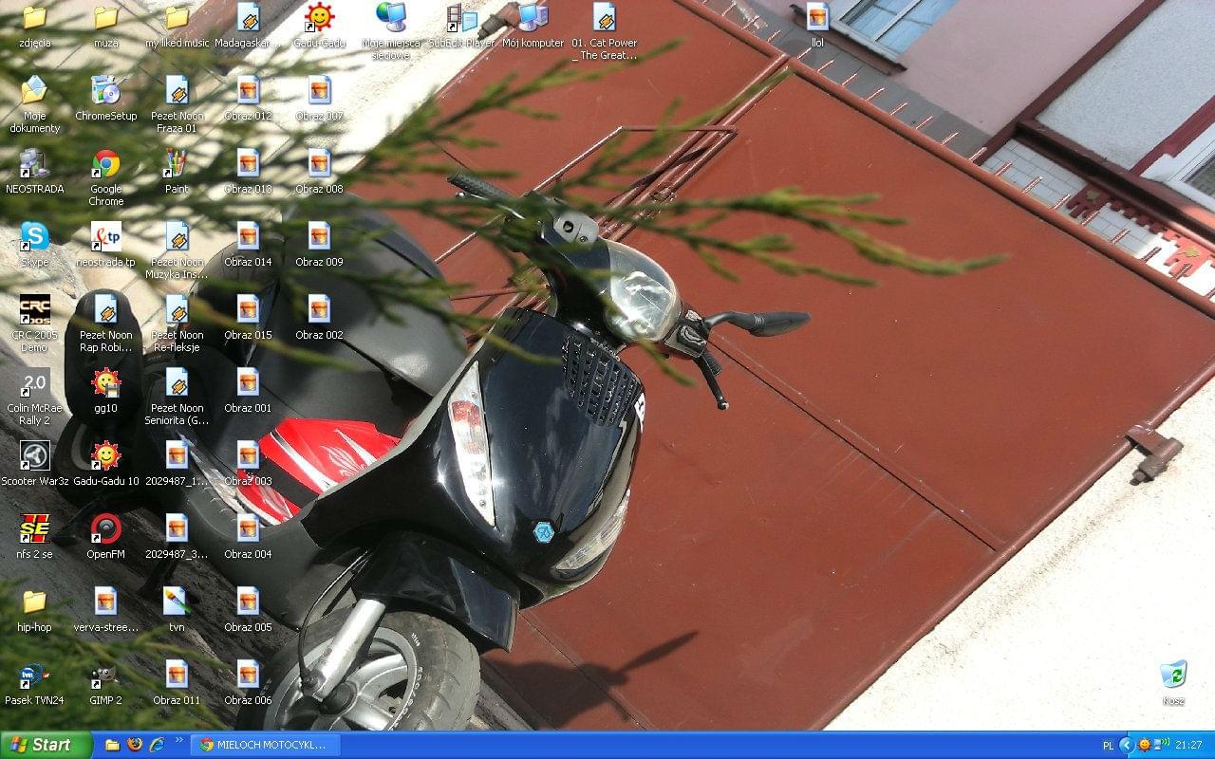Expand hidden Quick Launch items chevron
Viewport: 1215px width, 759px height.
click(178, 740)
